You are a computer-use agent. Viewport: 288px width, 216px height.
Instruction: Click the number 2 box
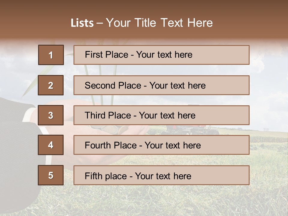[51, 85]
